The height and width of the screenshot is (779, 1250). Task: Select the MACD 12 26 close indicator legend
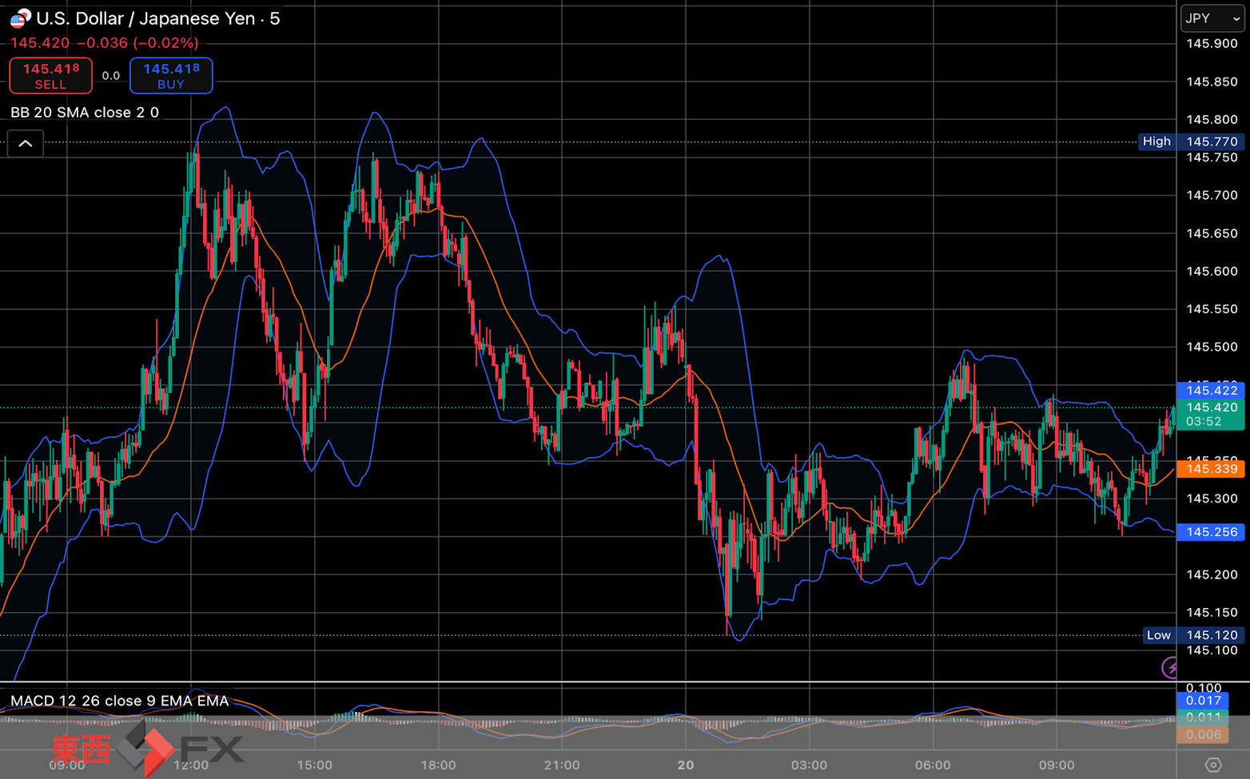point(120,701)
